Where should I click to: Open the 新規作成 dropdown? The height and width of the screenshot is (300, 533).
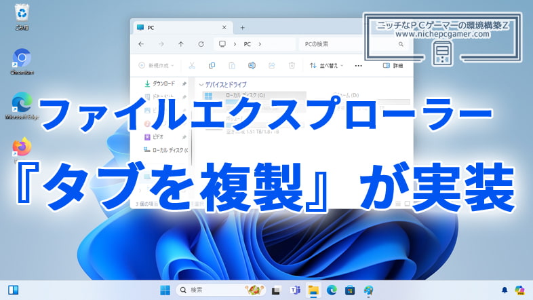(156, 66)
